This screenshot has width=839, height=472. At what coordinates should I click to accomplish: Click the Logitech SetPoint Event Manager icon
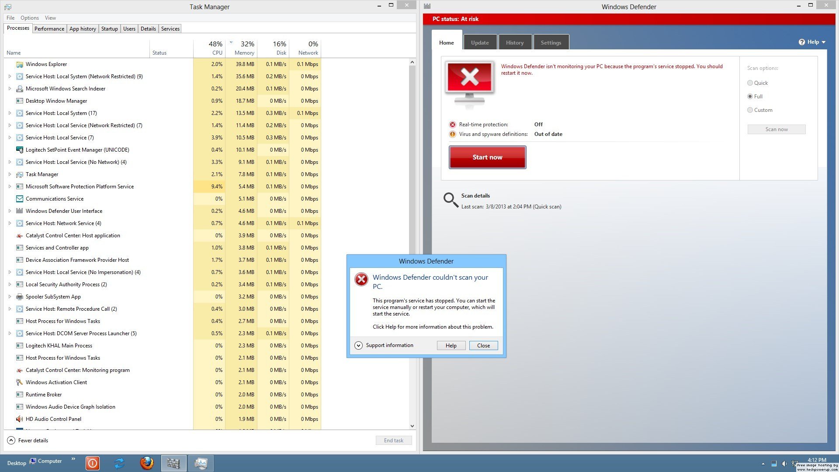(19, 150)
